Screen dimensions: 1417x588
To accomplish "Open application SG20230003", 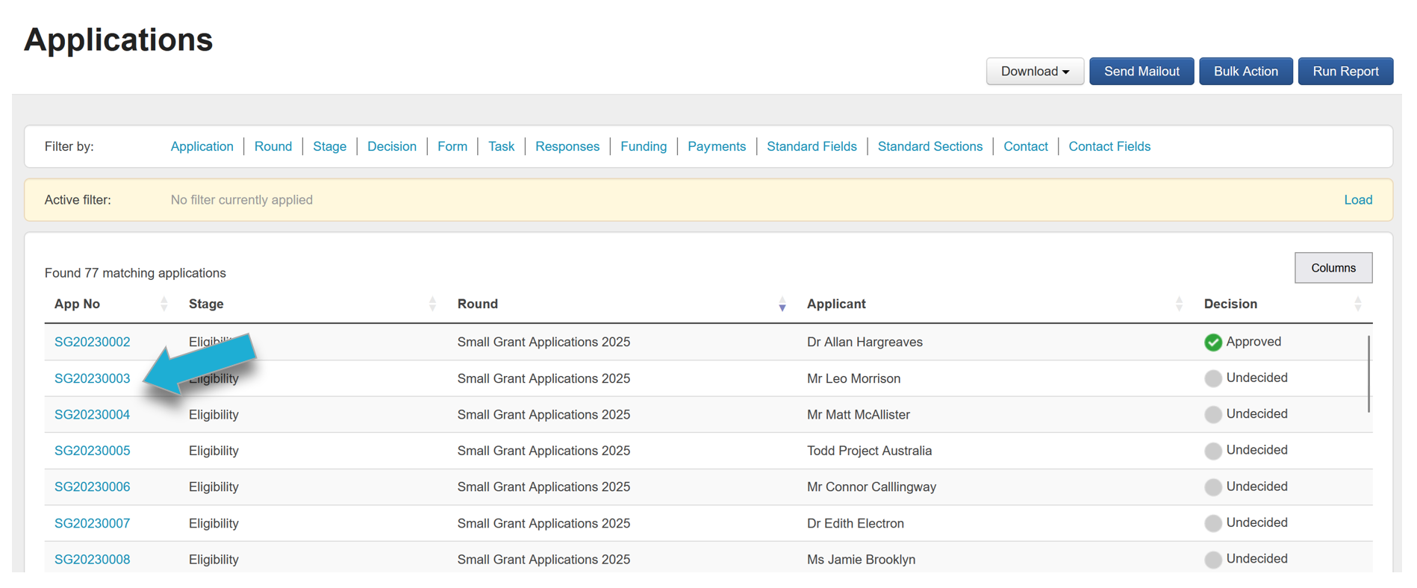I will tap(92, 378).
